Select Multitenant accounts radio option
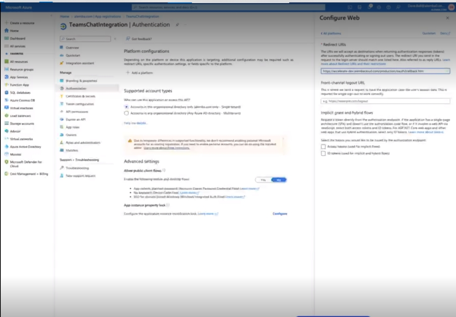Viewport: 456px width, 317px height. click(127, 113)
